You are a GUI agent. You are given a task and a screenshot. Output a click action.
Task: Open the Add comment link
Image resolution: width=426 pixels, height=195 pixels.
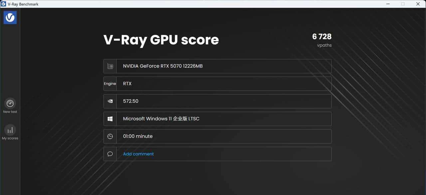coord(138,154)
